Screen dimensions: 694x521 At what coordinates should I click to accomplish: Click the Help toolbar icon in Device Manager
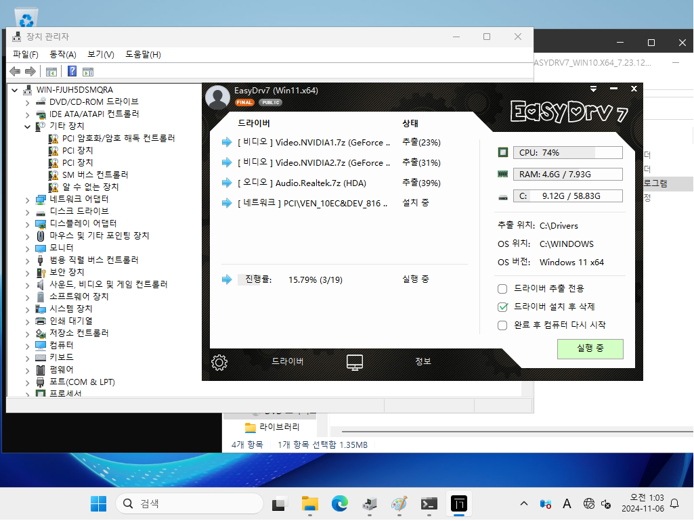point(72,71)
